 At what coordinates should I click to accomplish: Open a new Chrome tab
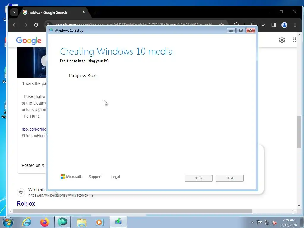(95, 12)
